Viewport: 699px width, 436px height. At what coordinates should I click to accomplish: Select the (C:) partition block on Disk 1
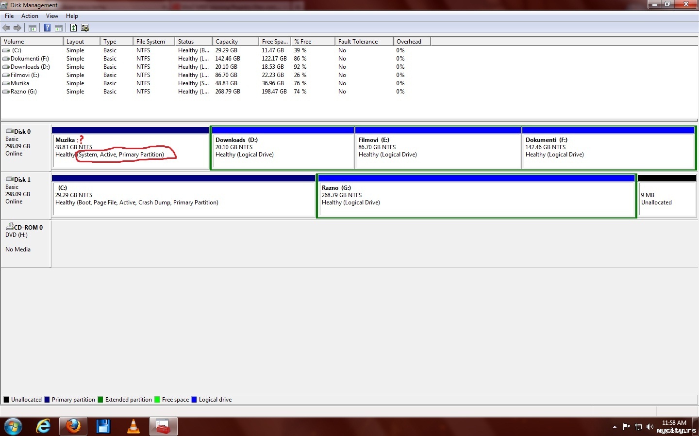pyautogui.click(x=183, y=196)
